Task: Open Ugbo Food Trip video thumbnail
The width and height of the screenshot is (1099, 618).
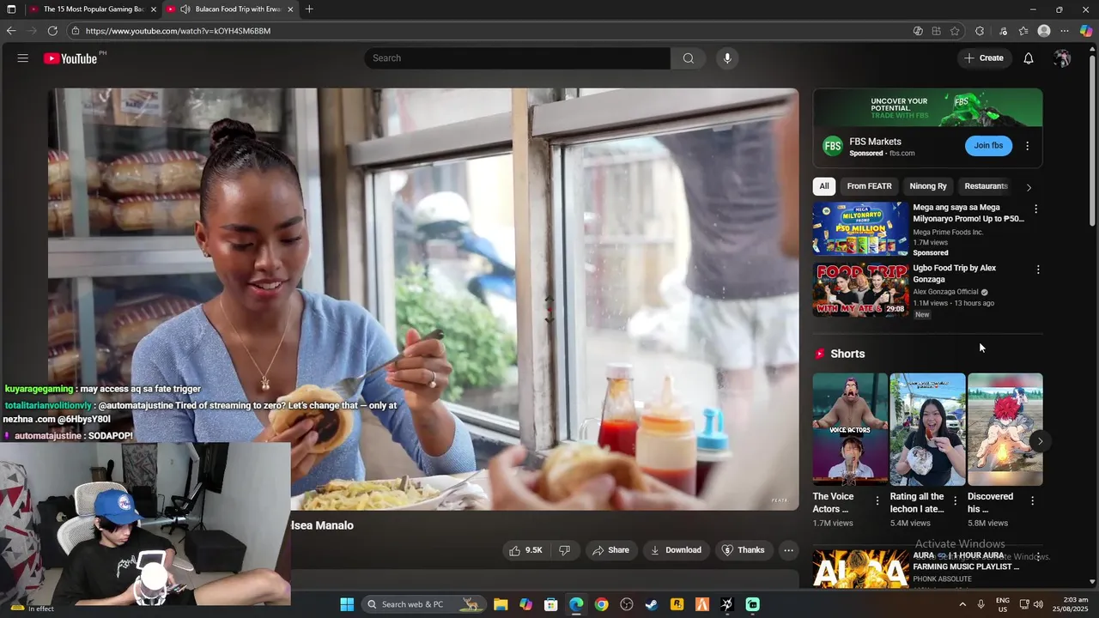Action: point(860,290)
